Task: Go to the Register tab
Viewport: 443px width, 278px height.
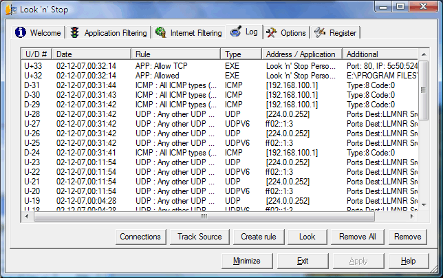Action: (x=336, y=33)
